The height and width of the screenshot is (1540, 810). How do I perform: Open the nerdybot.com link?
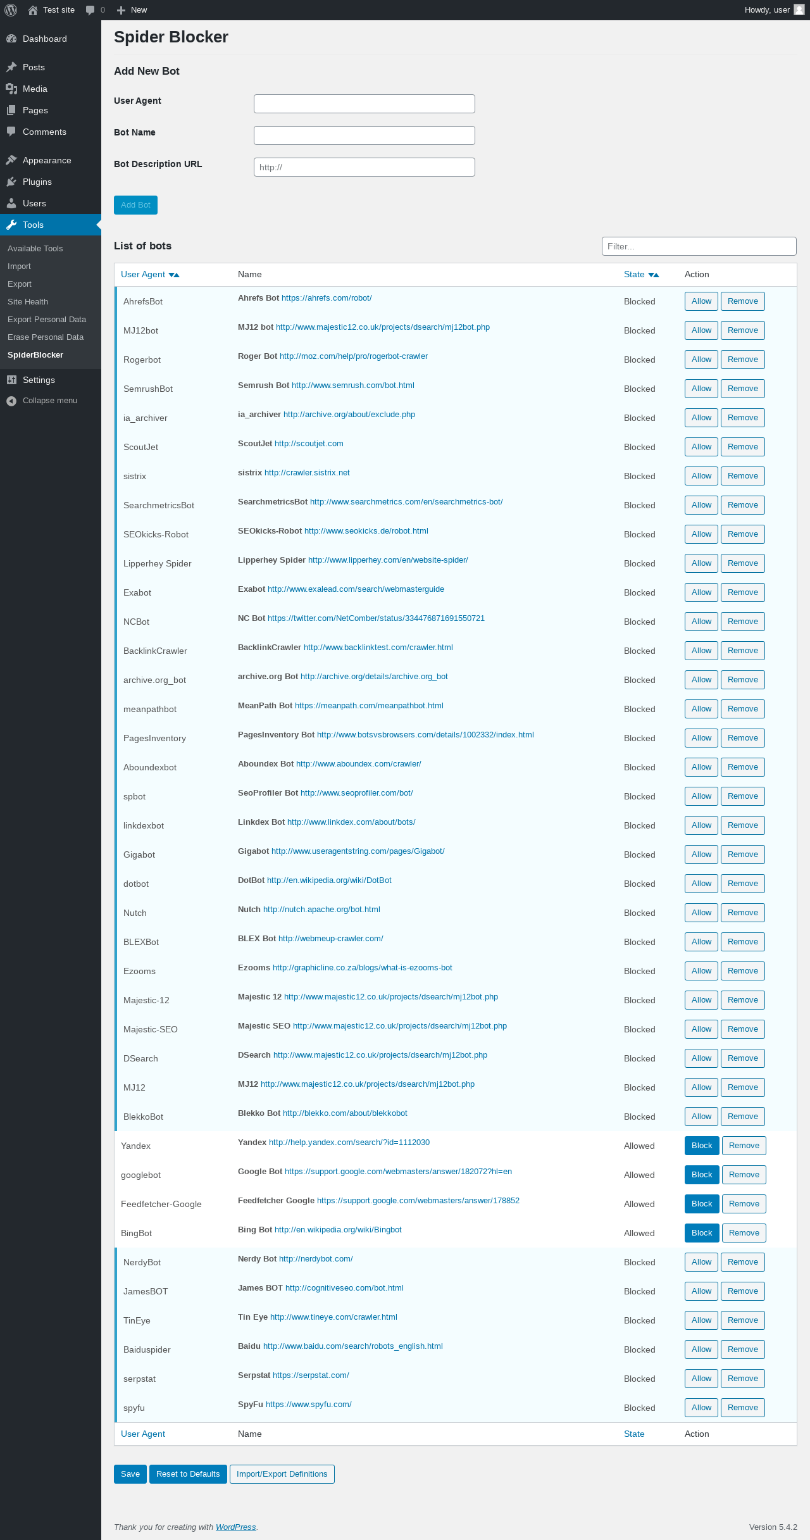(316, 1259)
